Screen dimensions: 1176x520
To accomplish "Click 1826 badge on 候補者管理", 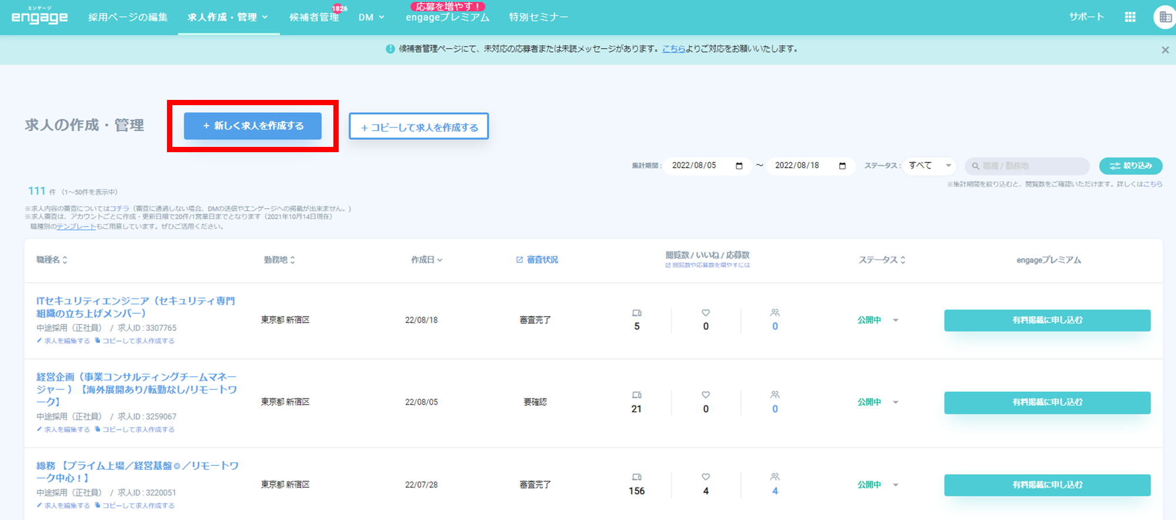I will coord(339,8).
